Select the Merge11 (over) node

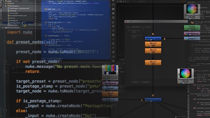[x=153, y=38]
